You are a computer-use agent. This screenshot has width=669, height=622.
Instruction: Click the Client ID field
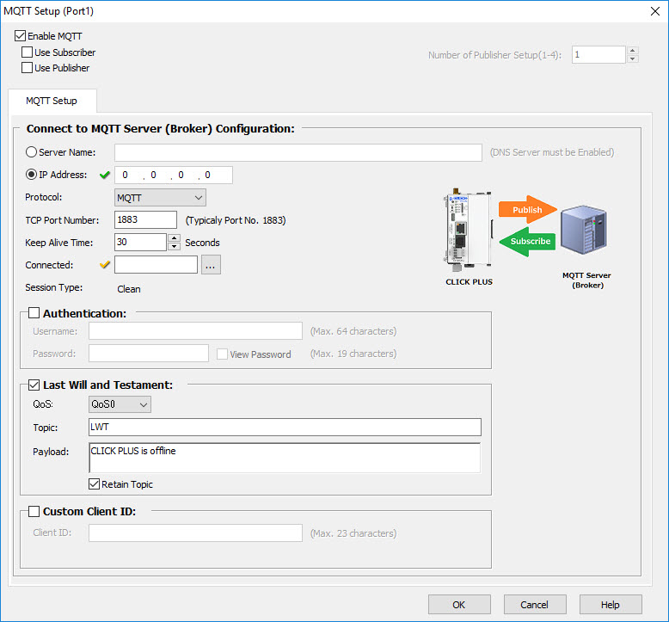click(195, 533)
